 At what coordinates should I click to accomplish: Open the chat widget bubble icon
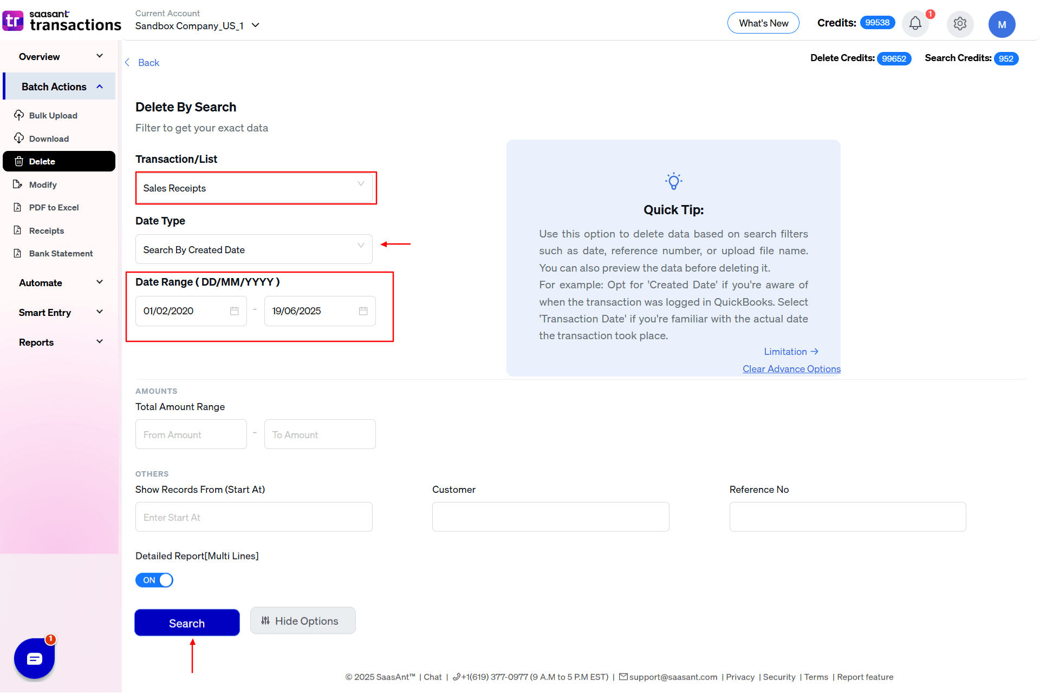(x=35, y=658)
